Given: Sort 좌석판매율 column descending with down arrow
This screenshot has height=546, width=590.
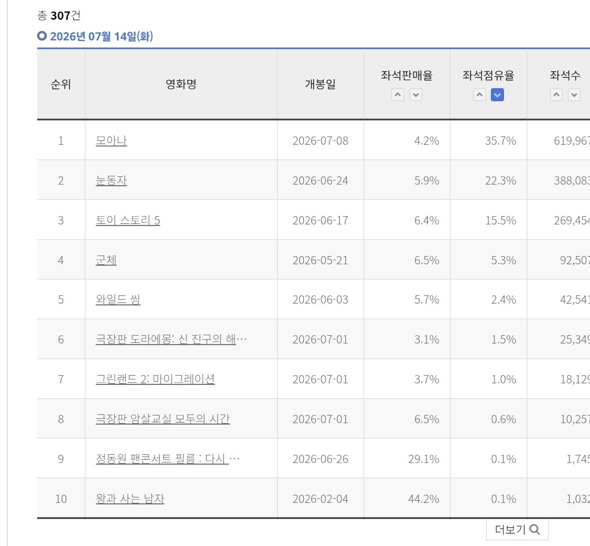Looking at the screenshot, I should coord(416,95).
